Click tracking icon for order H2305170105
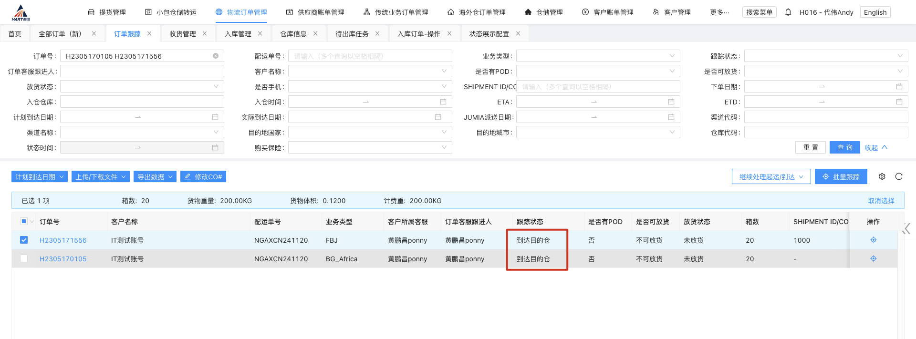Viewport: 916px width, 339px height. pos(873,259)
